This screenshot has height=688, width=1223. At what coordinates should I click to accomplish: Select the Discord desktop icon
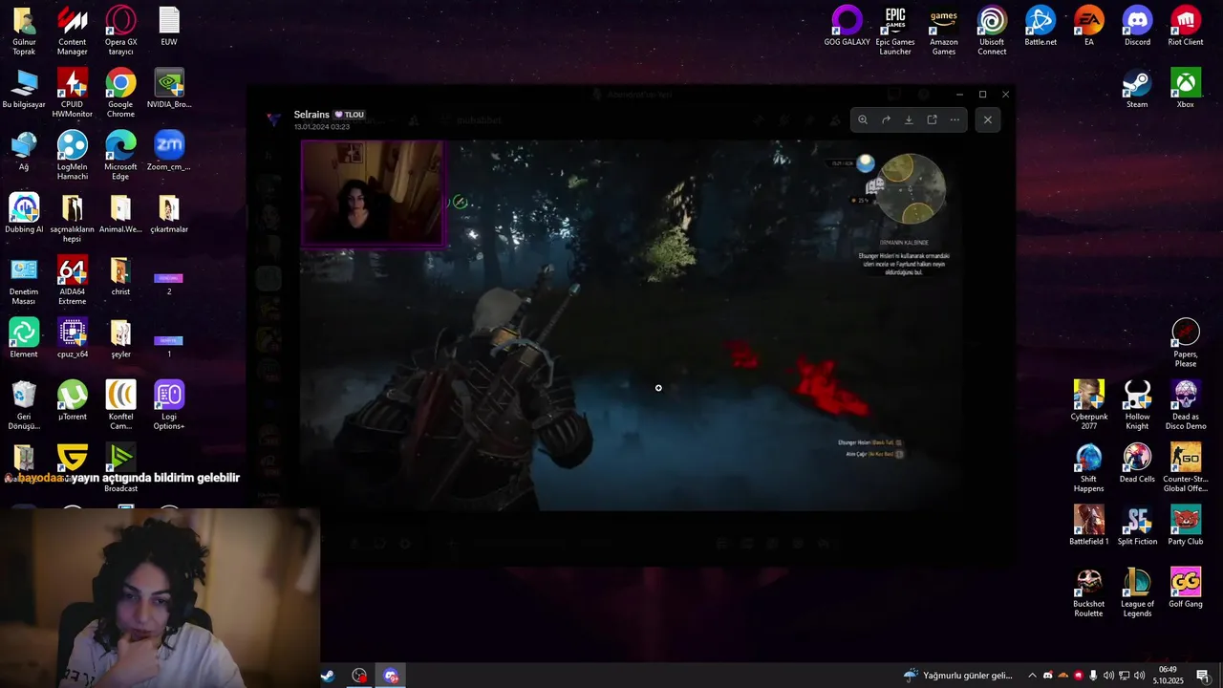tap(1137, 27)
